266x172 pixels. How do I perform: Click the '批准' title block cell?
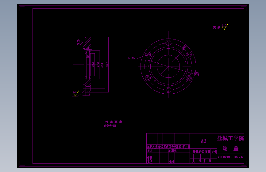coord(172,162)
